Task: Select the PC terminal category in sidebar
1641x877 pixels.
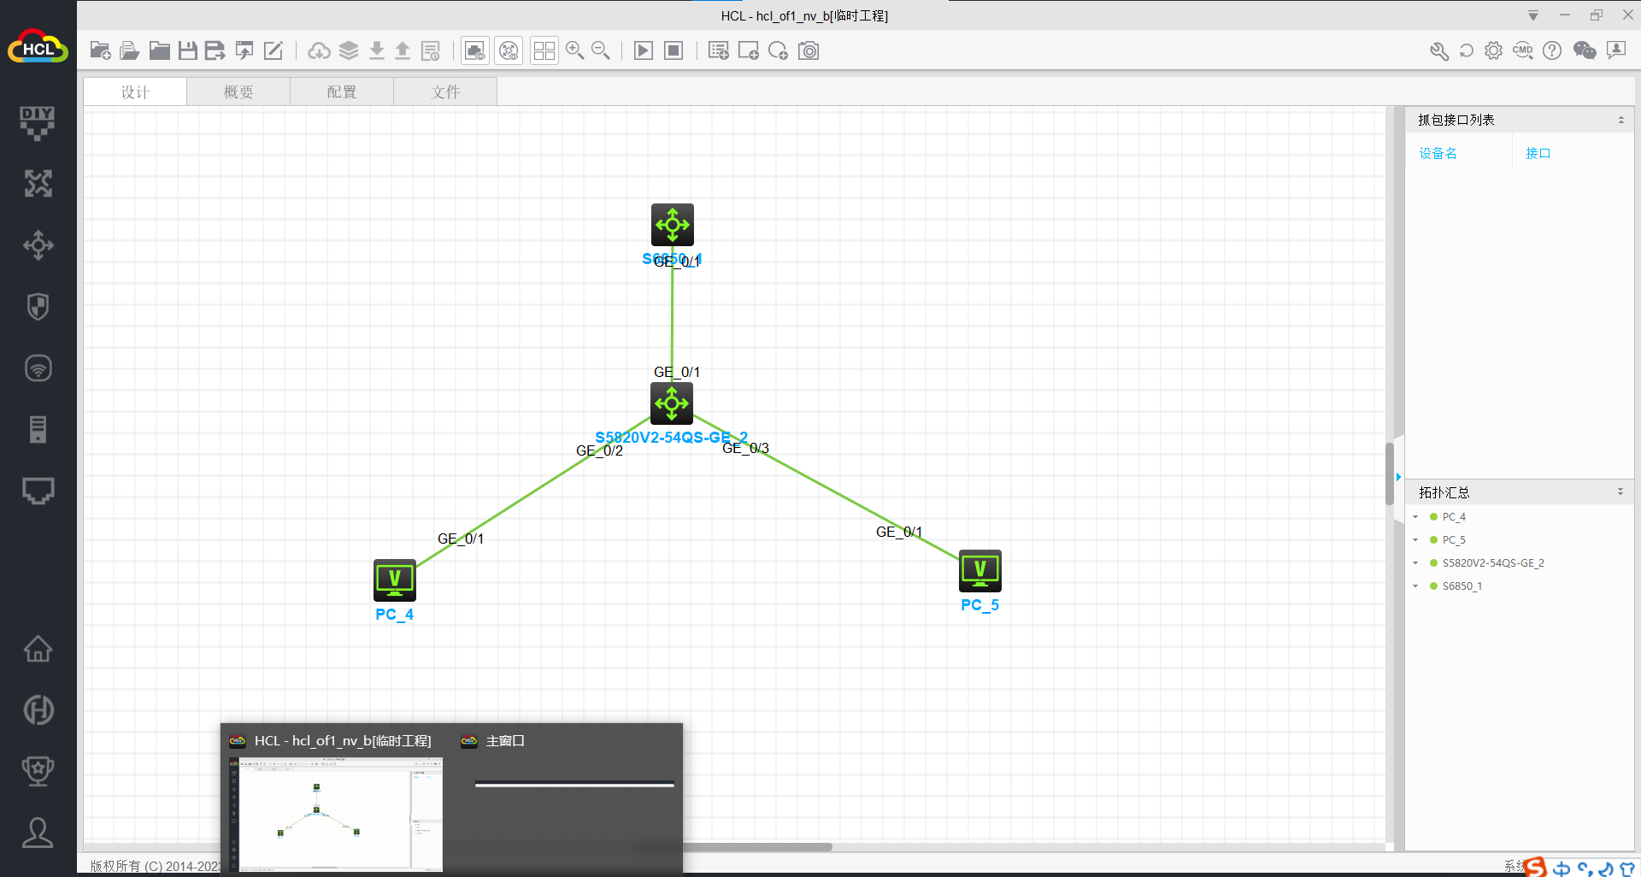Action: [38, 491]
